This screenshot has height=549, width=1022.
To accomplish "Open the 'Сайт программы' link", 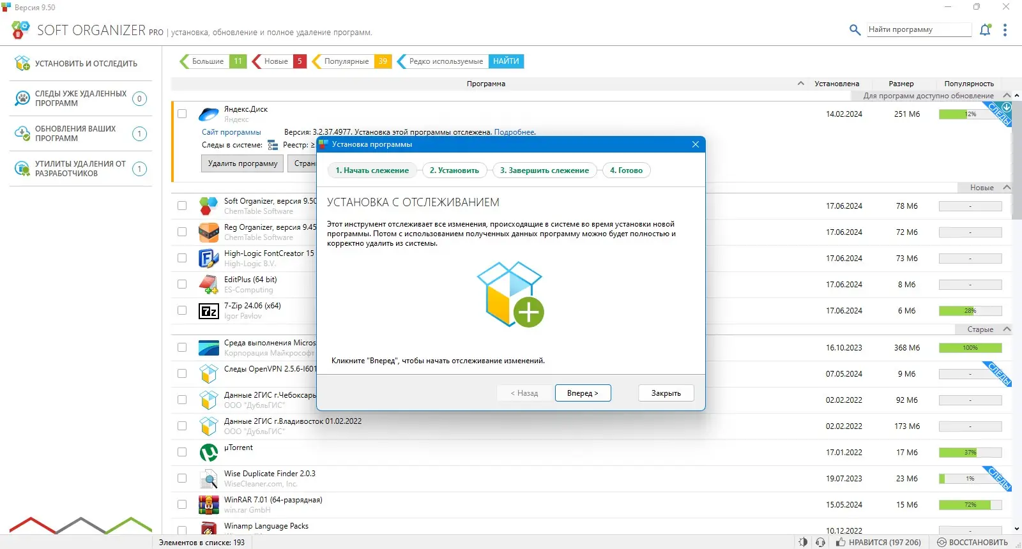I will pos(231,132).
